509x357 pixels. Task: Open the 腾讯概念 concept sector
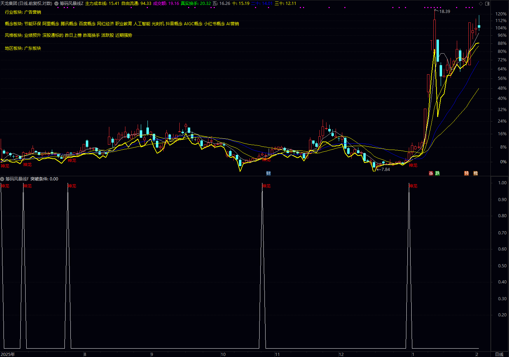click(69, 24)
